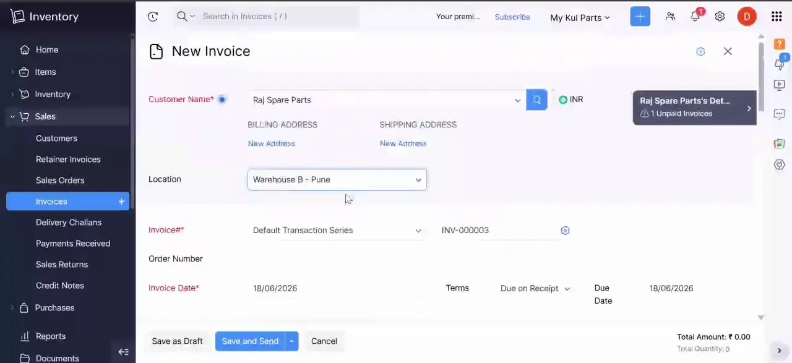The height and width of the screenshot is (363, 792).
Task: Go to Credit Notes
Action: coord(60,286)
